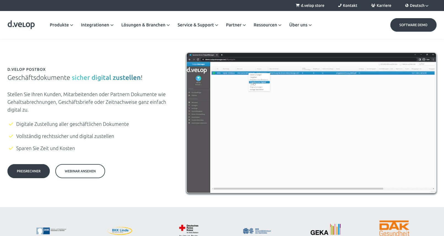Click the D.VELOP POSTBOX label
Image resolution: width=444 pixels, height=236 pixels.
26,69
